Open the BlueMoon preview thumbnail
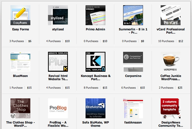This screenshot has height=129, width=192. tap(20, 62)
